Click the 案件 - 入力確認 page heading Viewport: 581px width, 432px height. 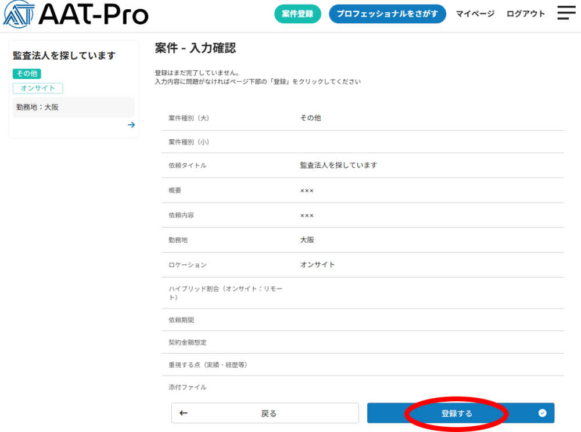195,48
